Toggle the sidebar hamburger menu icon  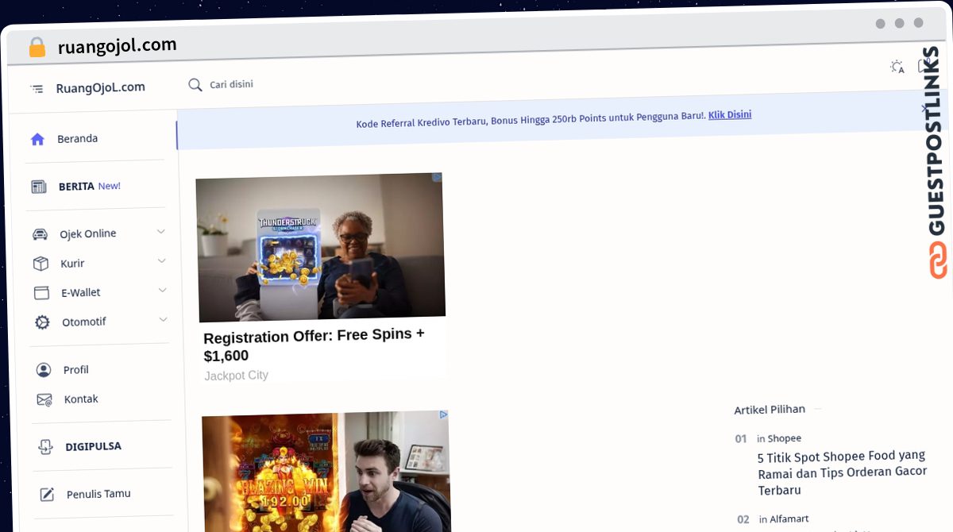point(37,89)
